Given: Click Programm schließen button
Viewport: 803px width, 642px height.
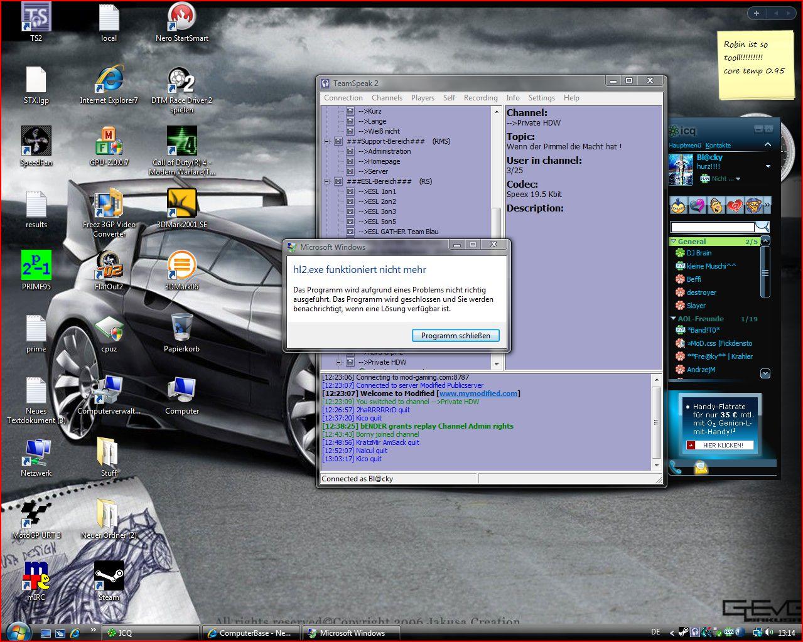Looking at the screenshot, I should tap(456, 336).
